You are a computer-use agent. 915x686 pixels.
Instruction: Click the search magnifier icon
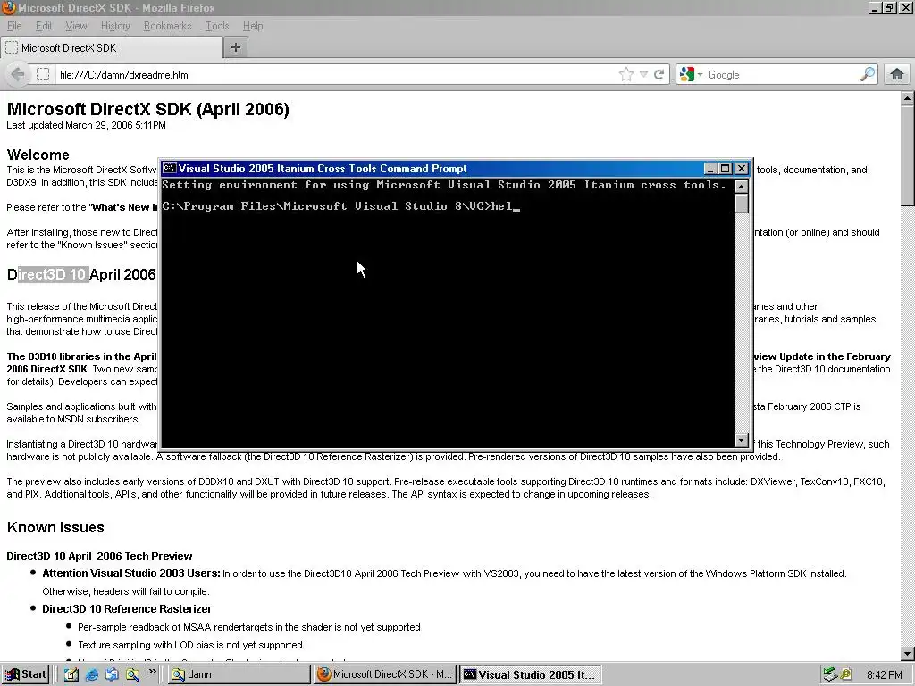(867, 75)
